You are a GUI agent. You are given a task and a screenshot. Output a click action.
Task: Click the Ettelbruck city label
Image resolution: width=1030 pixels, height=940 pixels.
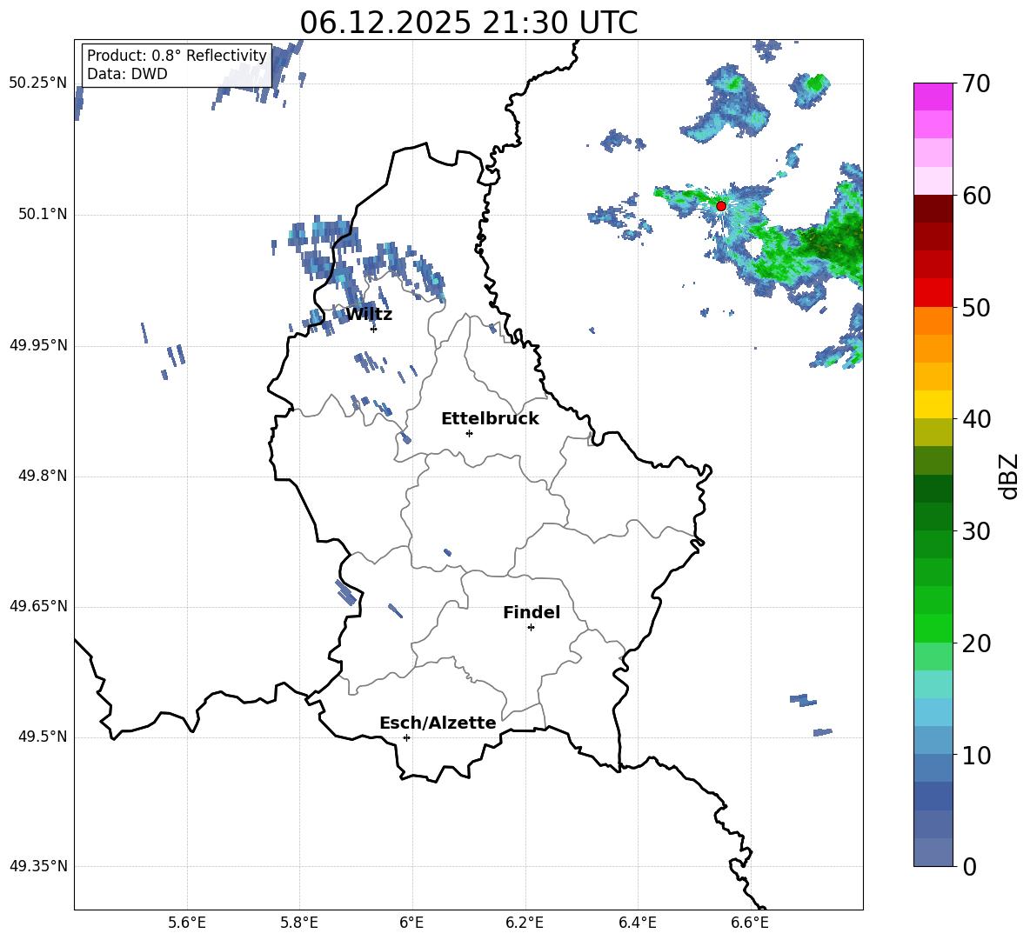490,419
